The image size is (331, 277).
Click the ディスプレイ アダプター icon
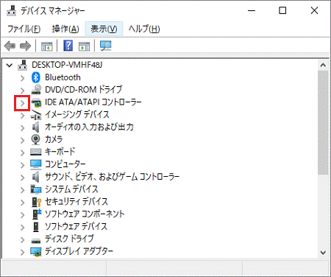(x=36, y=252)
